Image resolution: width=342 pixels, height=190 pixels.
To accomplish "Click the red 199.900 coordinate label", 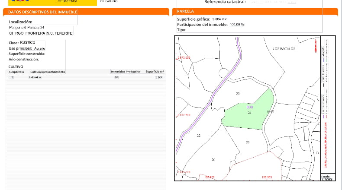I will coord(267,177).
